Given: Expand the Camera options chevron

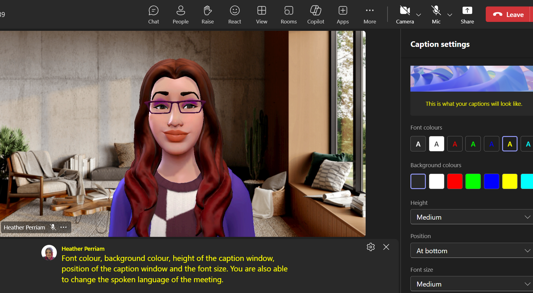Looking at the screenshot, I should tap(418, 14).
